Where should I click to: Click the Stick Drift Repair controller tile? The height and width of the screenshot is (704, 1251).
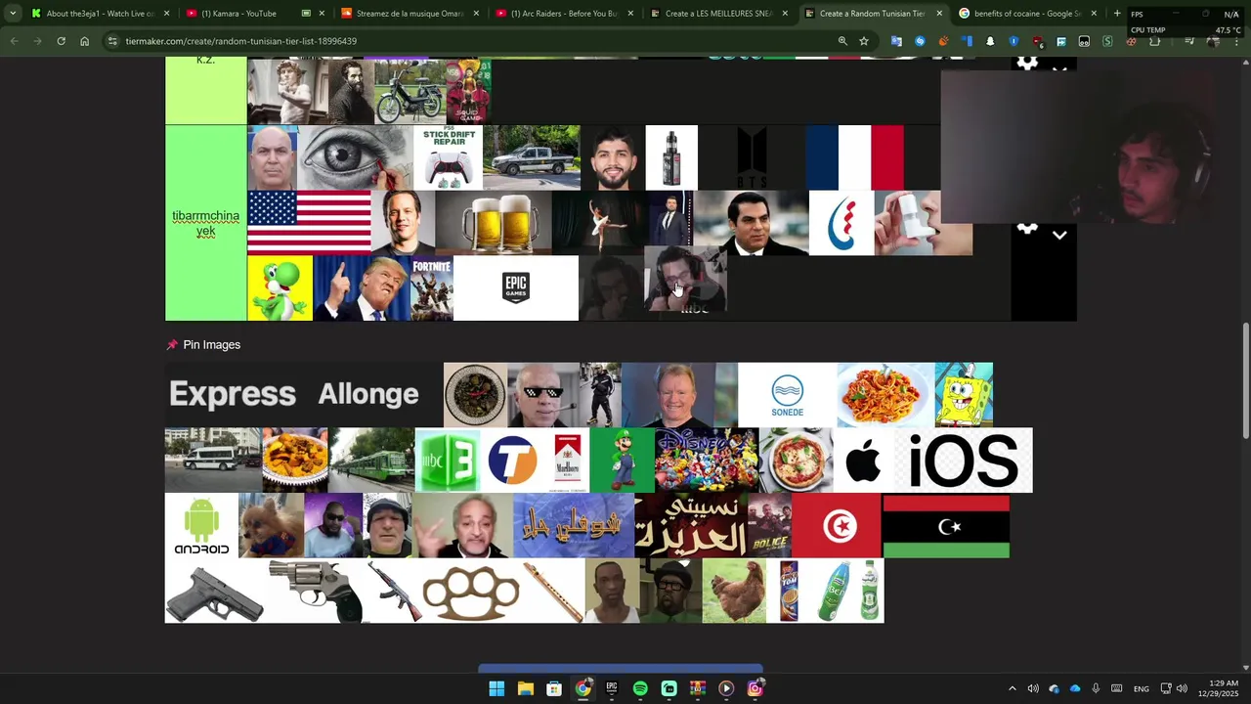click(449, 157)
